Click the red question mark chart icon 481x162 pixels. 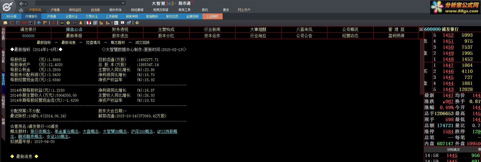click(x=89, y=23)
